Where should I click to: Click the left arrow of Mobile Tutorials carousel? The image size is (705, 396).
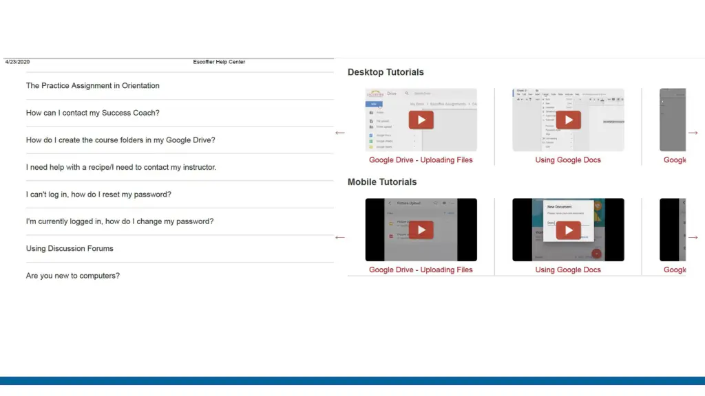(x=340, y=237)
